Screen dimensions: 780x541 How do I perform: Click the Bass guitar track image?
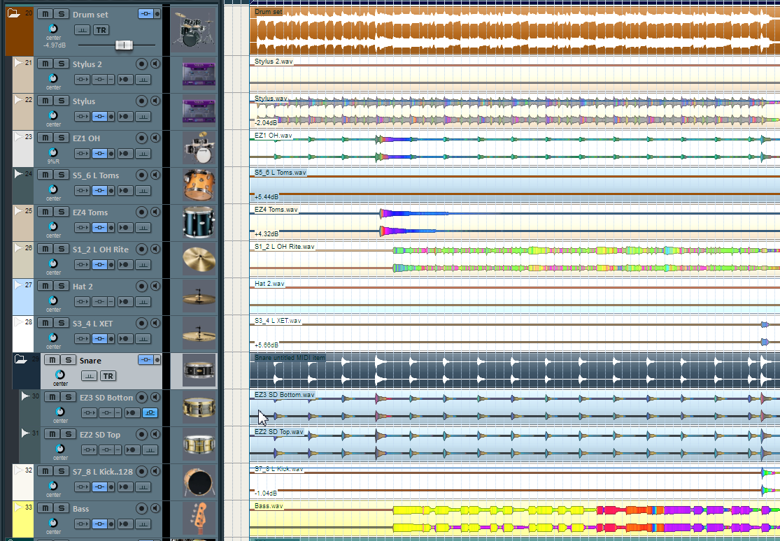199,519
